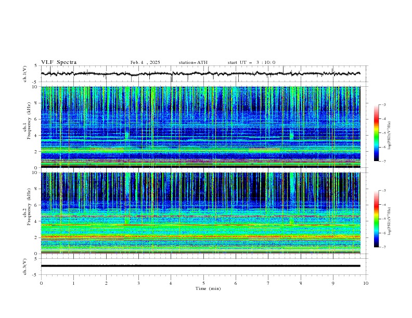Image resolution: width=412 pixels, height=318 pixels.
Task: Click time axis tick label "2"
Action: pyautogui.click(x=106, y=283)
